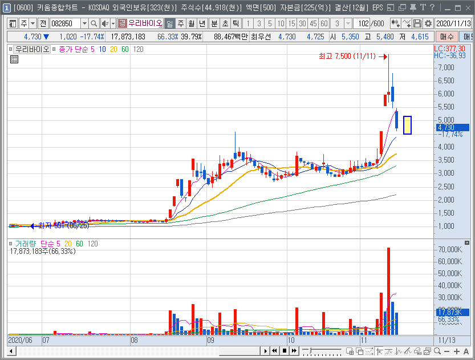The height and width of the screenshot is (360, 475).
Task: Select interval 15 button
Action: coord(291,23)
